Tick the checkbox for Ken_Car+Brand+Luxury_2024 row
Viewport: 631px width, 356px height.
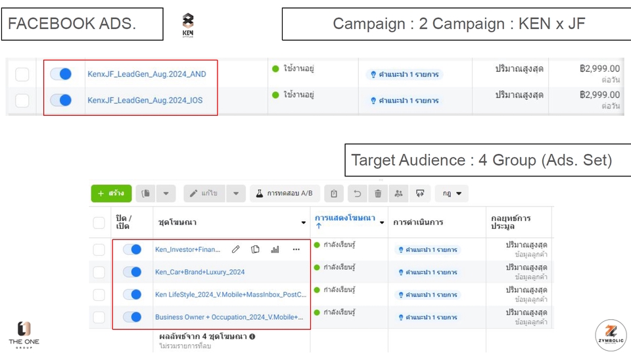pyautogui.click(x=99, y=272)
